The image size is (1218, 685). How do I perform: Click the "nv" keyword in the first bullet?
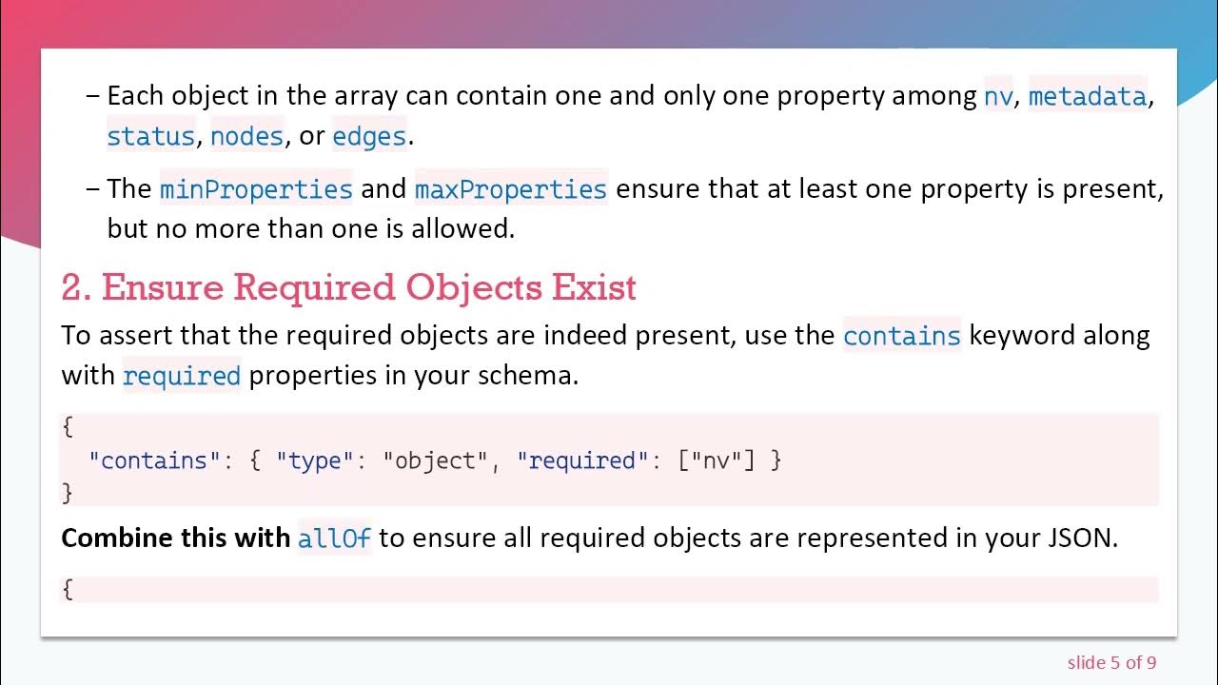[997, 96]
